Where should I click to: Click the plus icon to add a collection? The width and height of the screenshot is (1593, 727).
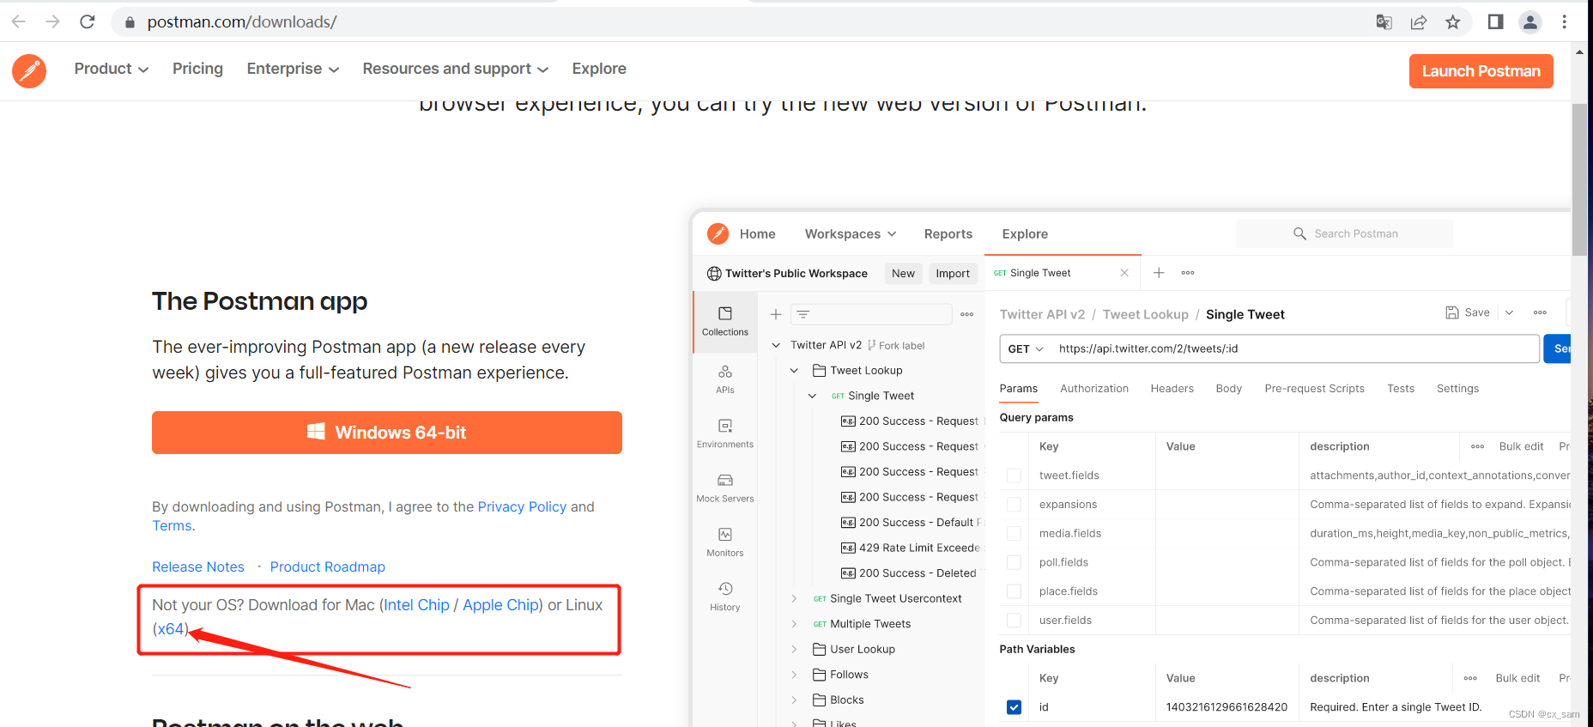coord(776,314)
